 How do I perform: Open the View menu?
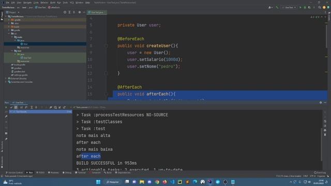click(x=19, y=3)
